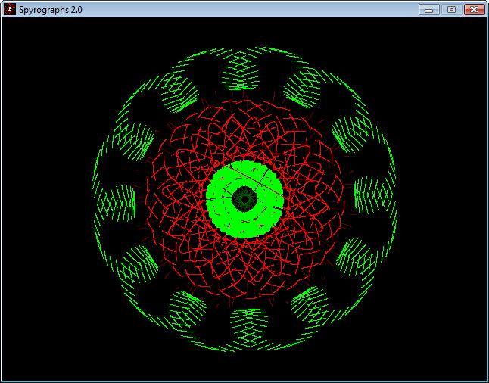Minimize the Spyrographs 2.0 window
489x383 pixels.
(x=428, y=10)
